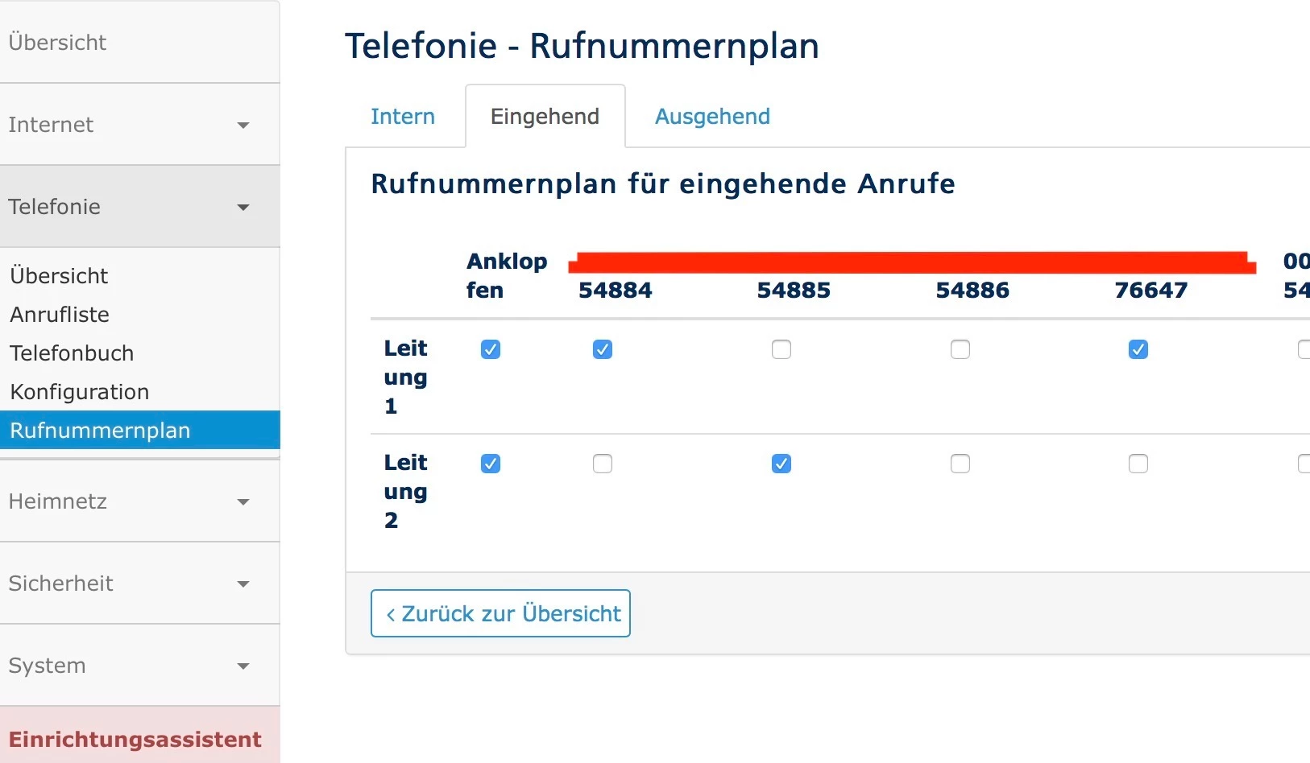Switch to the Intern tab
1310x763 pixels.
pos(403,117)
